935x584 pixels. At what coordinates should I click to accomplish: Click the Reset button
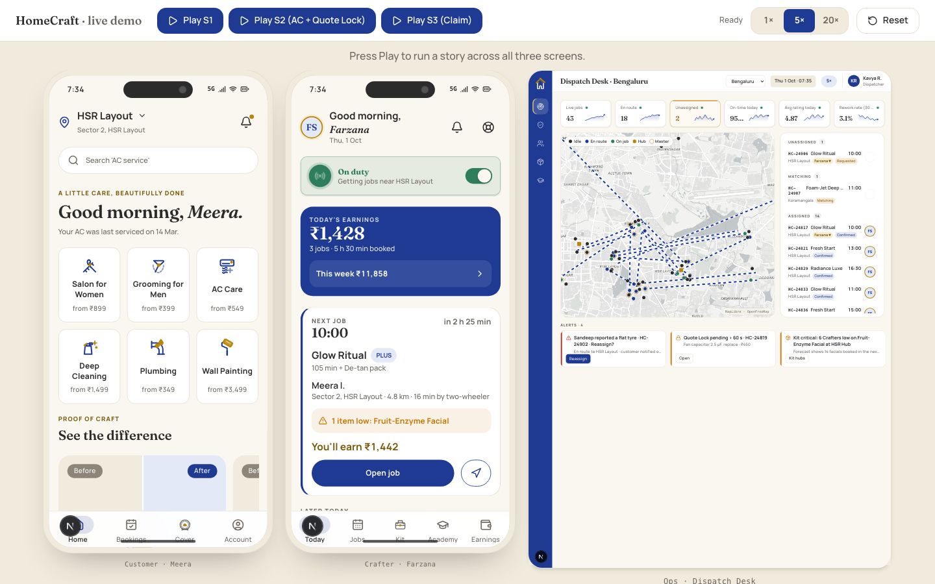(x=888, y=21)
